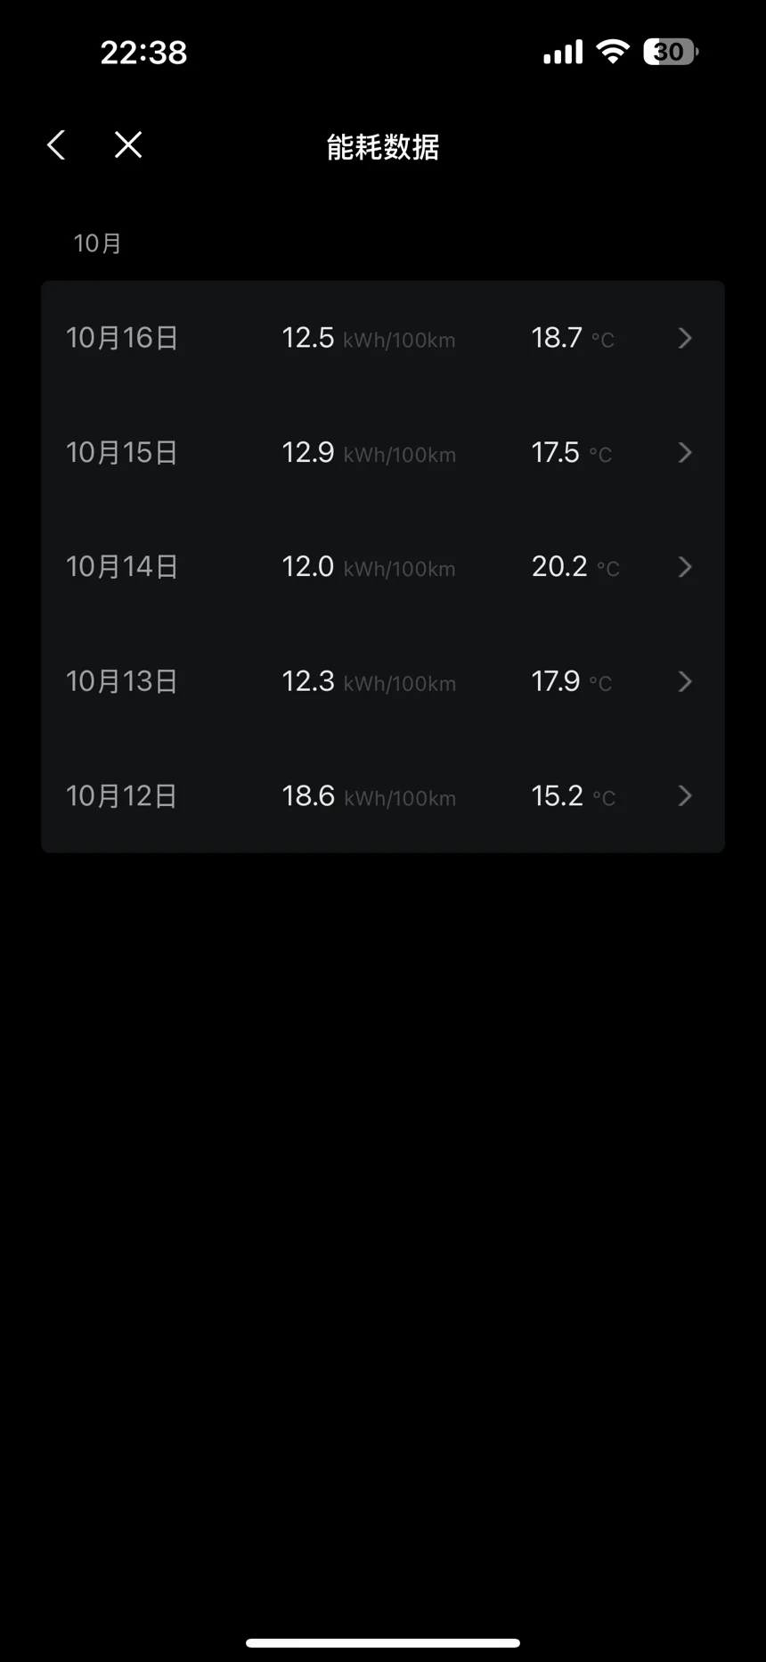
Task: Expand the 10月15日 entry chevron
Action: [685, 453]
